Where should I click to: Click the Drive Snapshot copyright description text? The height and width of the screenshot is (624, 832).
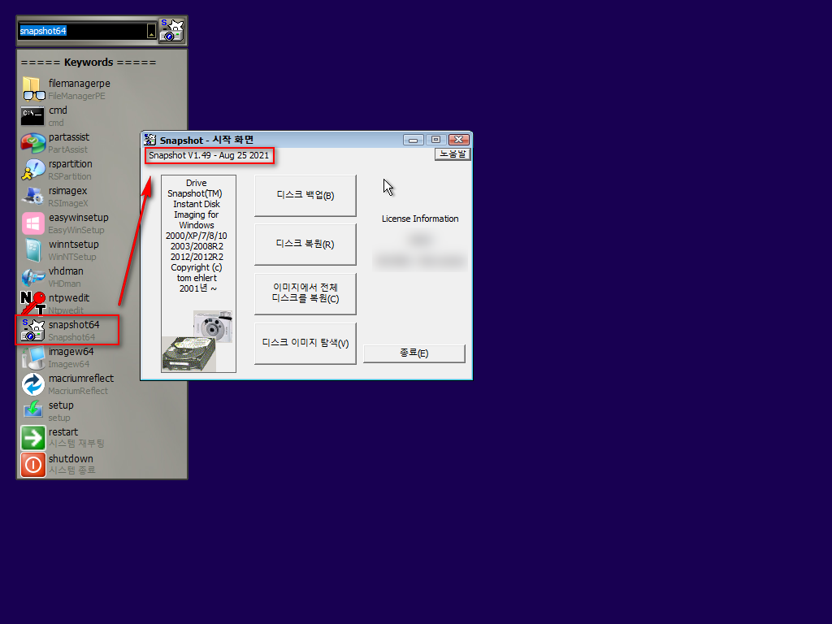[197, 236]
